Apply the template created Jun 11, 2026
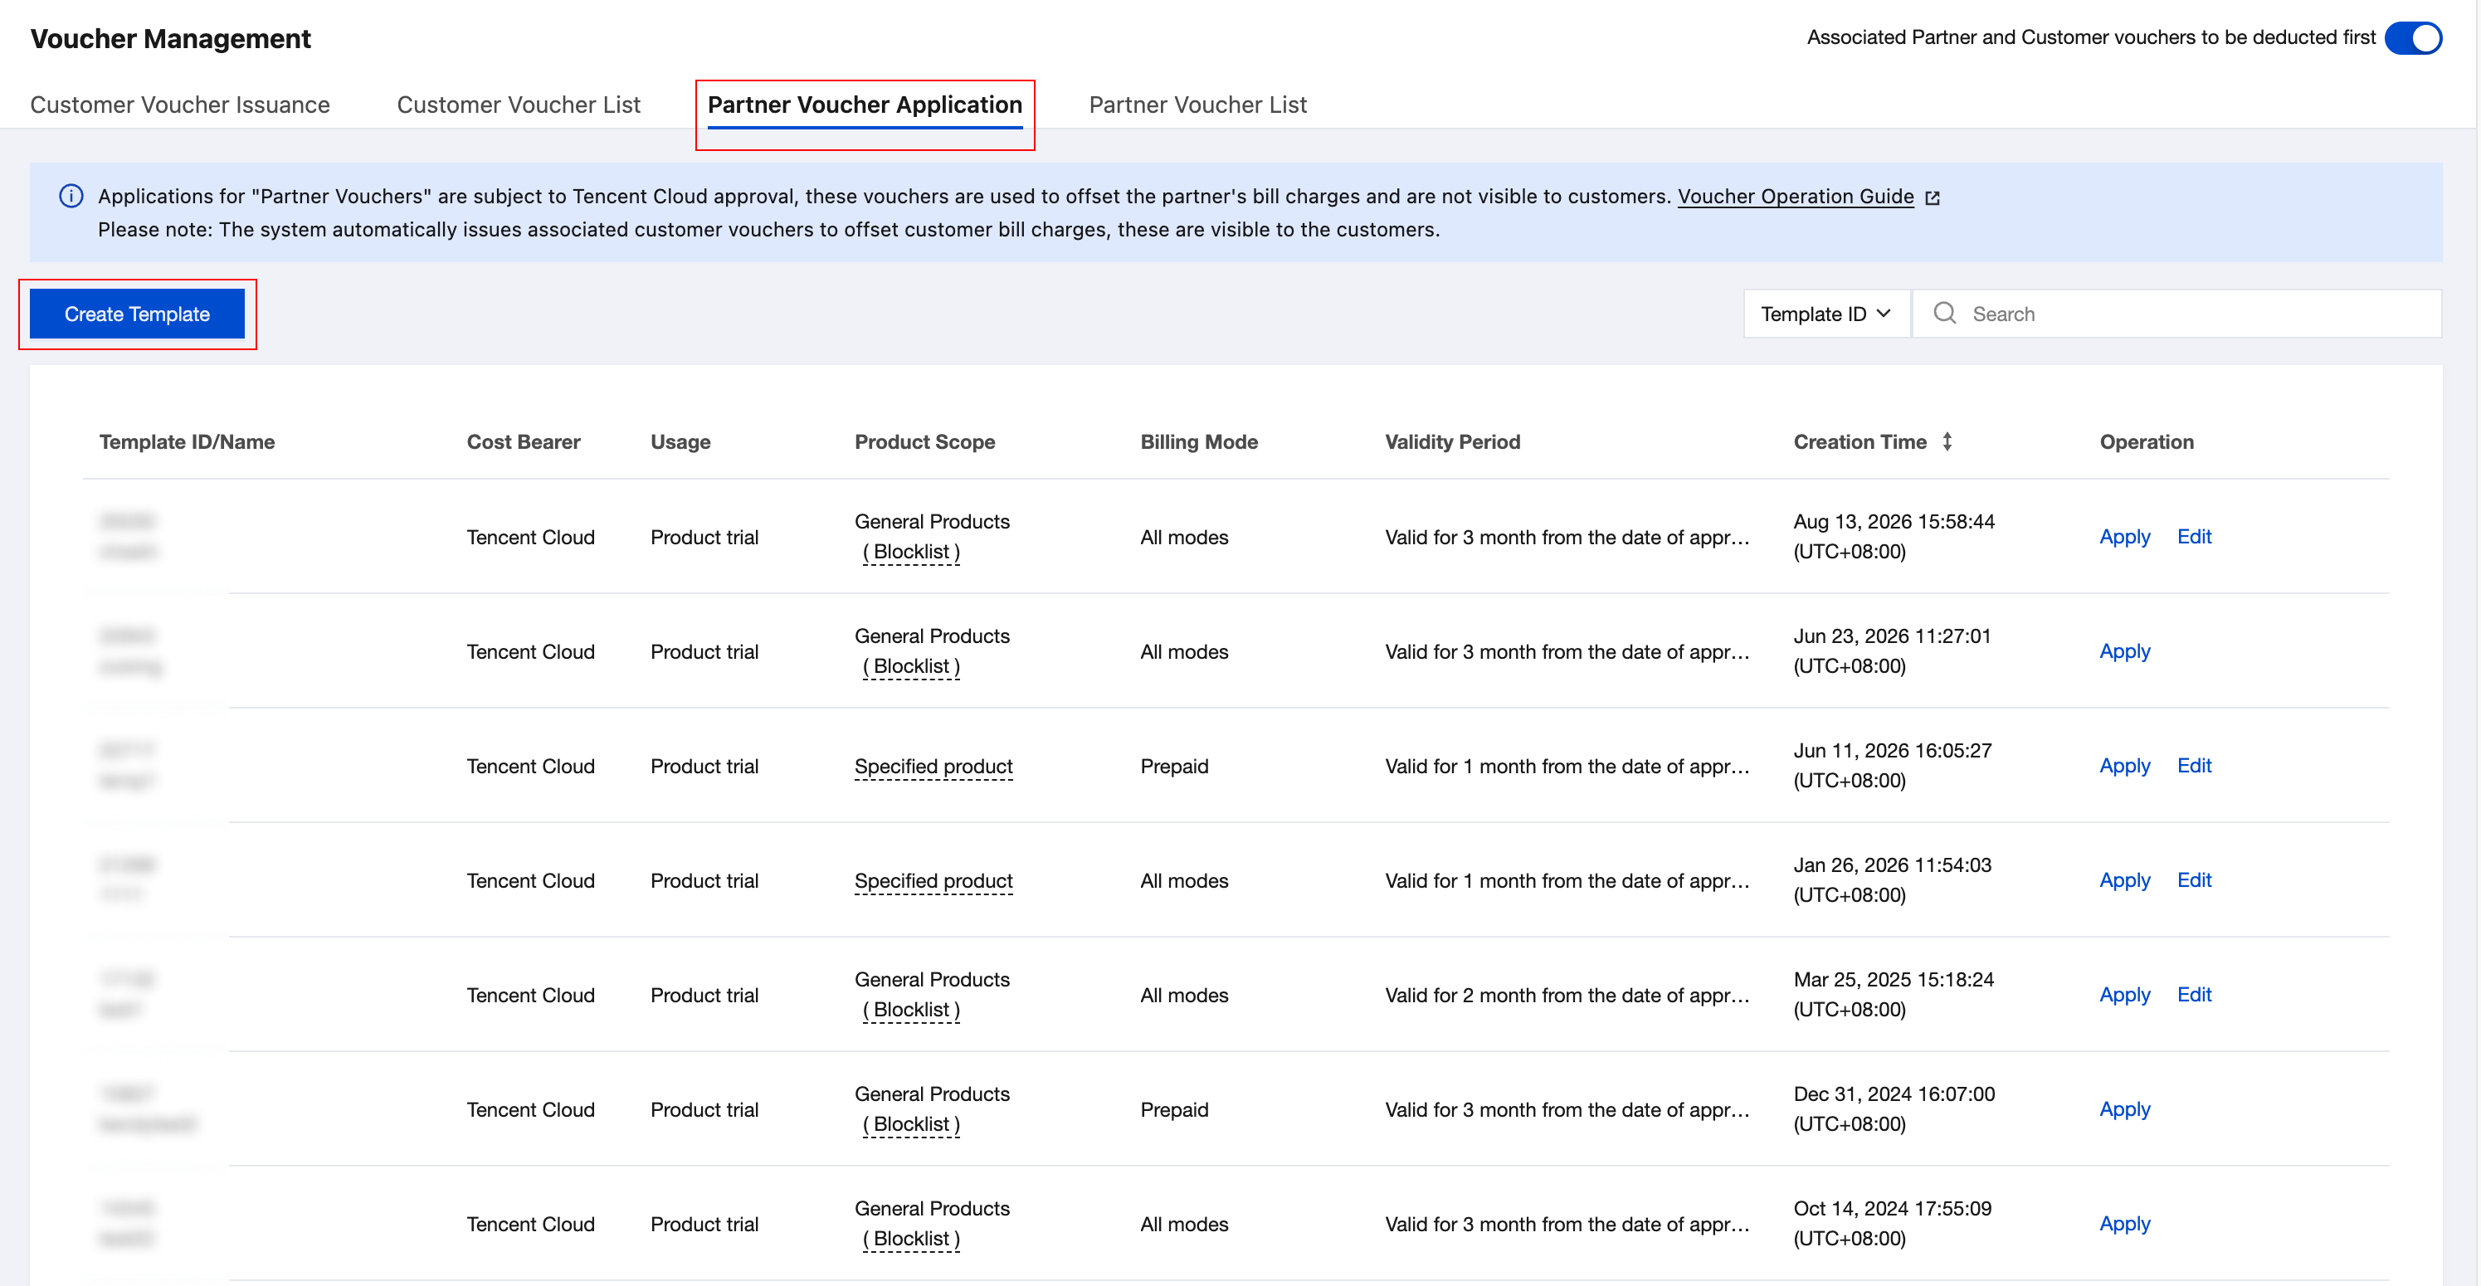The width and height of the screenshot is (2481, 1286). pos(2125,766)
